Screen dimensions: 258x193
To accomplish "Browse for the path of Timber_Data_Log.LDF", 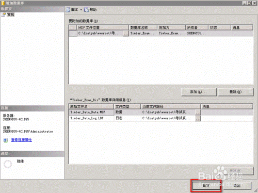I will coord(198,118).
